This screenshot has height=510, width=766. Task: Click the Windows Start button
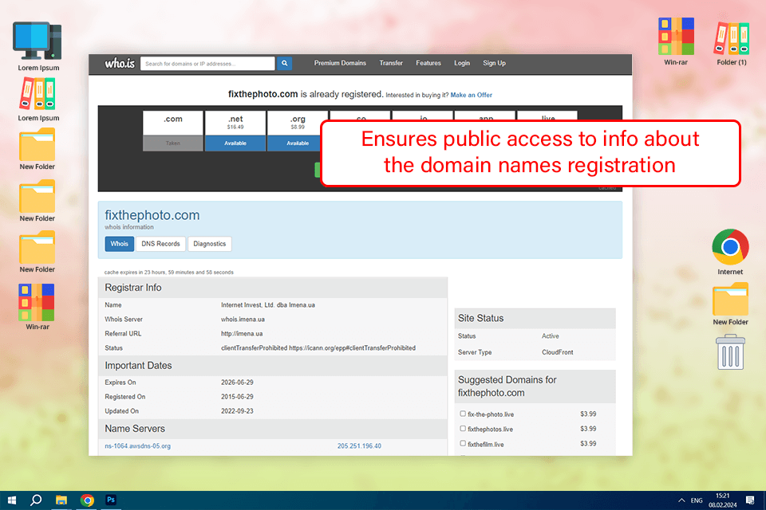coord(12,500)
